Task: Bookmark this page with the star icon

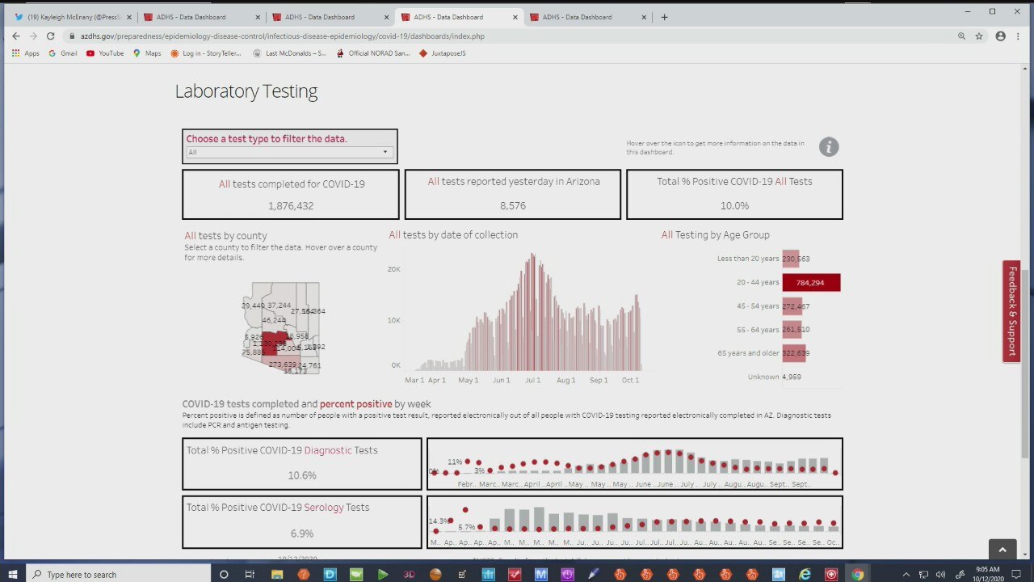Action: (x=979, y=36)
